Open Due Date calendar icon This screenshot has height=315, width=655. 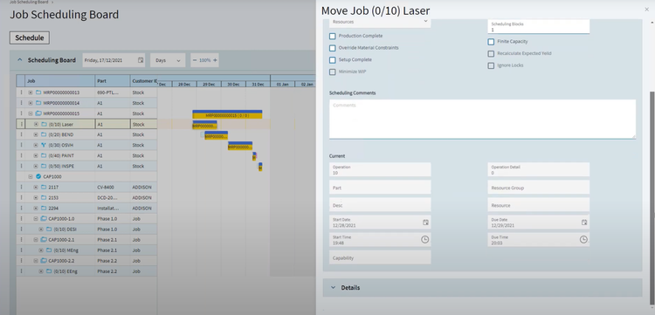click(584, 223)
